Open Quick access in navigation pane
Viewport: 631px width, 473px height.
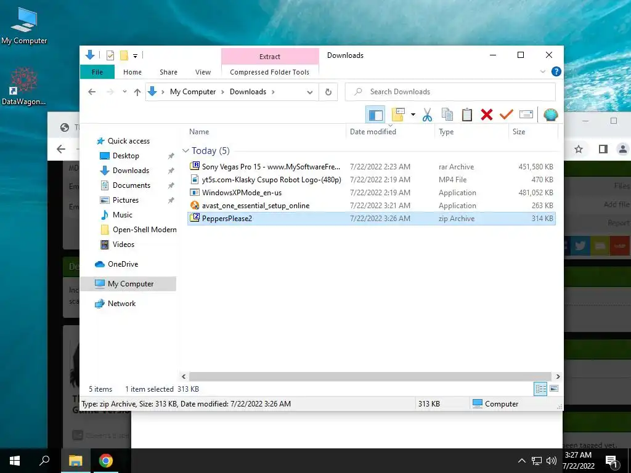point(128,141)
